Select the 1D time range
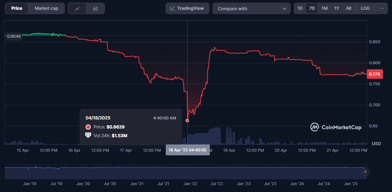Viewport: 392px width, 192px height. [300, 8]
